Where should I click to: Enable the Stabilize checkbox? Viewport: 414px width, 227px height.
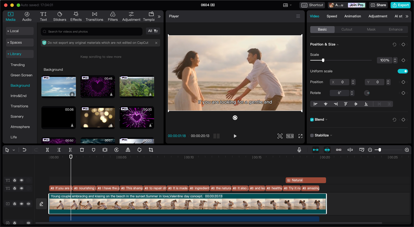pos(312,135)
